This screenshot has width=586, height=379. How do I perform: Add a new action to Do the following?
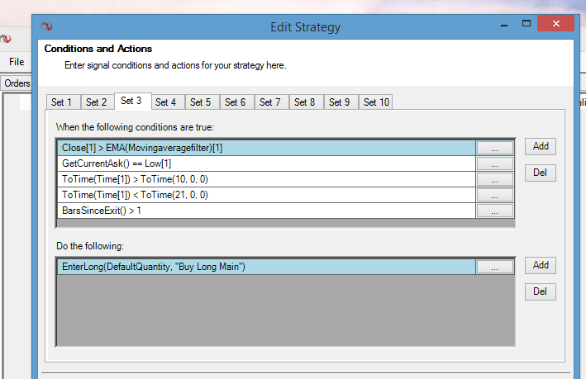point(541,265)
